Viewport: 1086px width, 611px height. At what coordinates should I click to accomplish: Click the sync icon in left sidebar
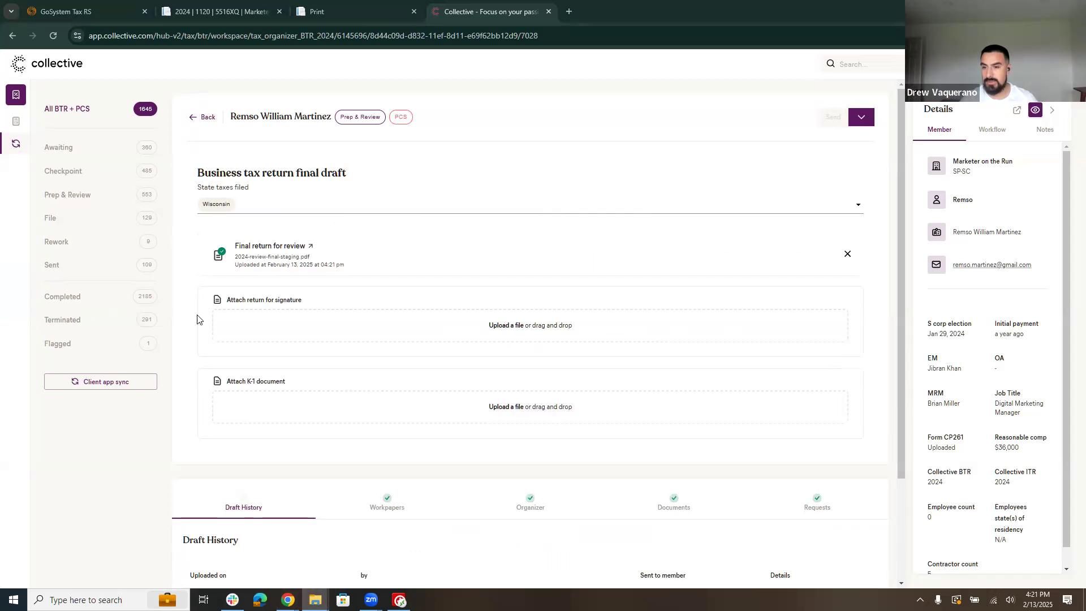click(16, 144)
